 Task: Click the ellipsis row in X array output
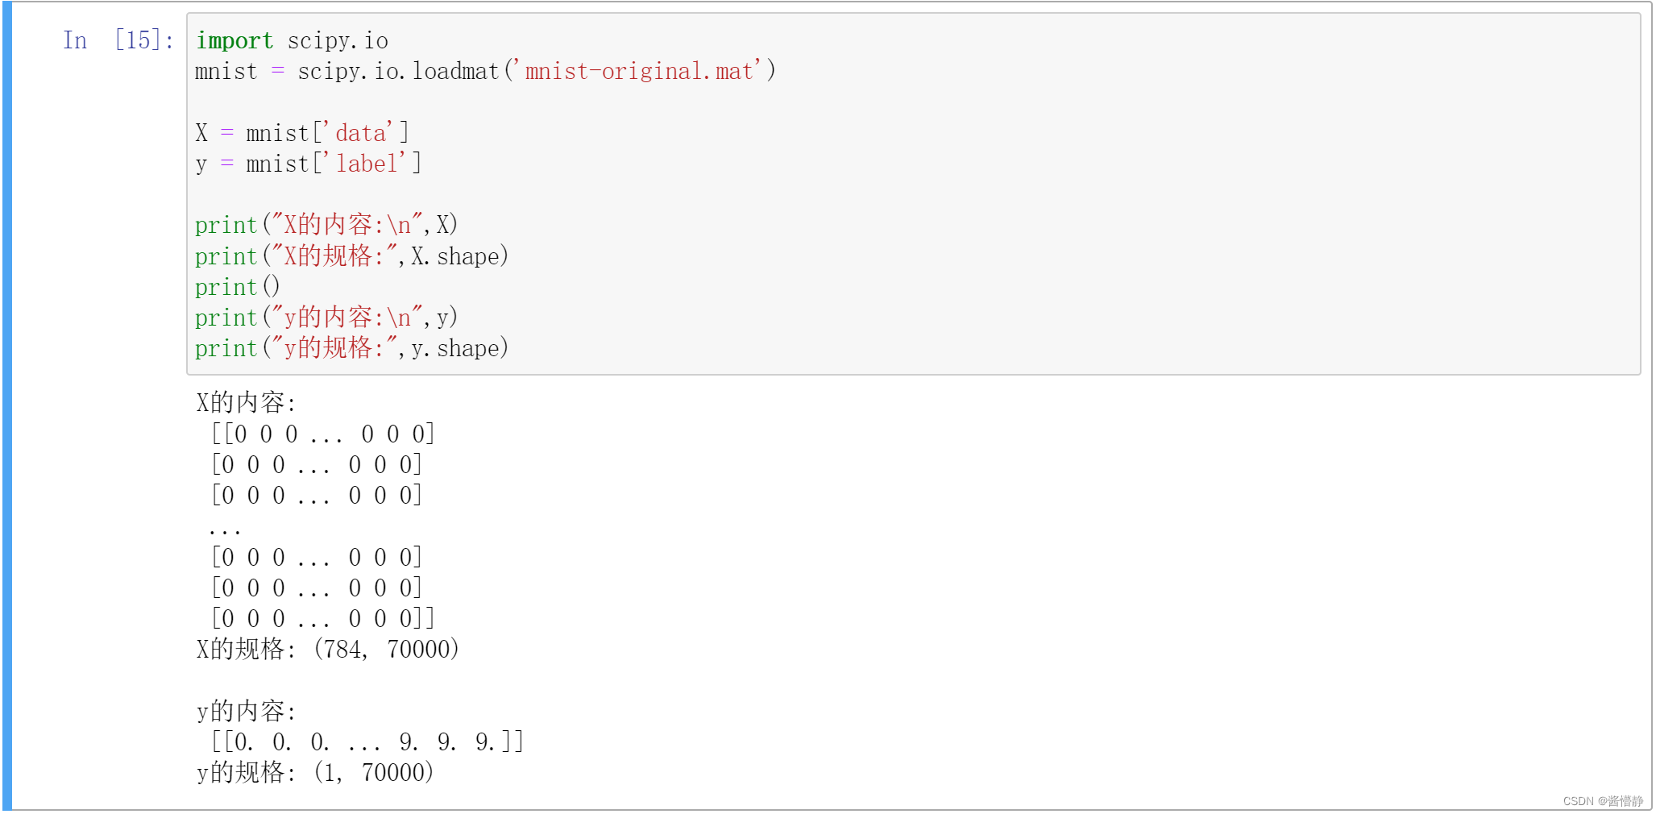coord(225,527)
